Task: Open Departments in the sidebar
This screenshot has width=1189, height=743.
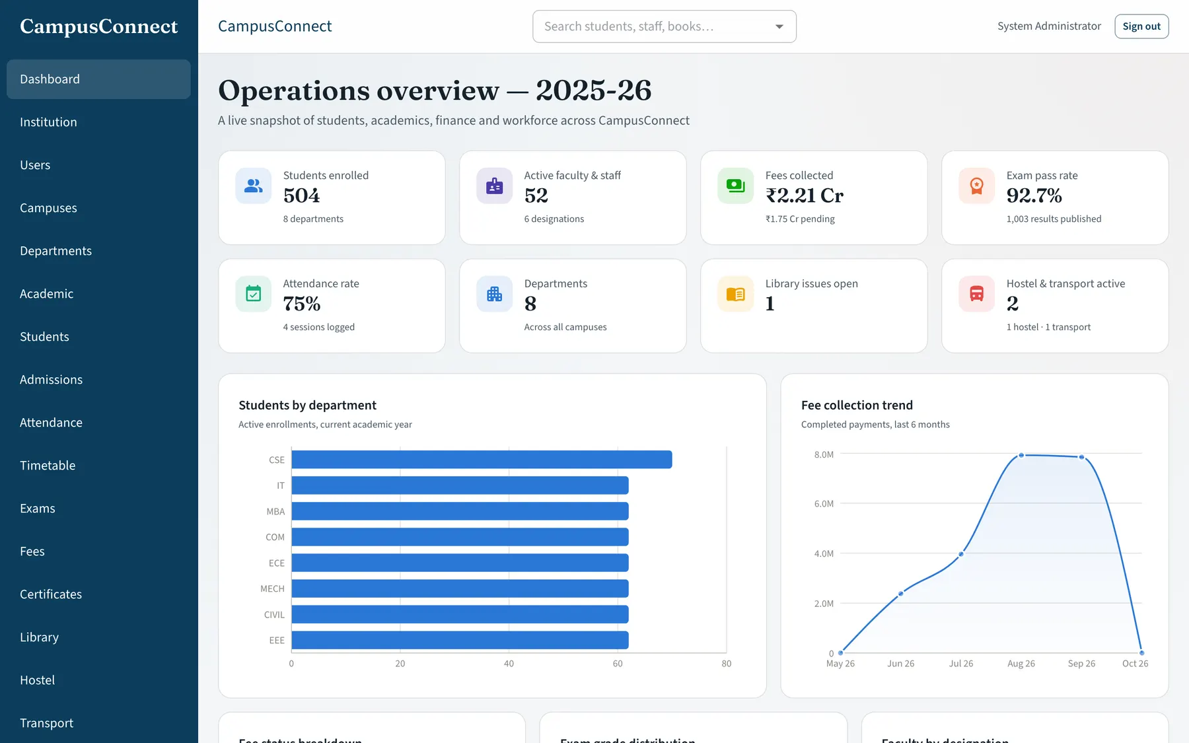Action: (98, 251)
